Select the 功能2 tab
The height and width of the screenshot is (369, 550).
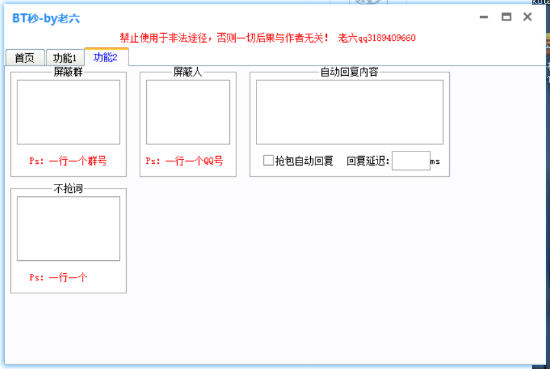[106, 57]
